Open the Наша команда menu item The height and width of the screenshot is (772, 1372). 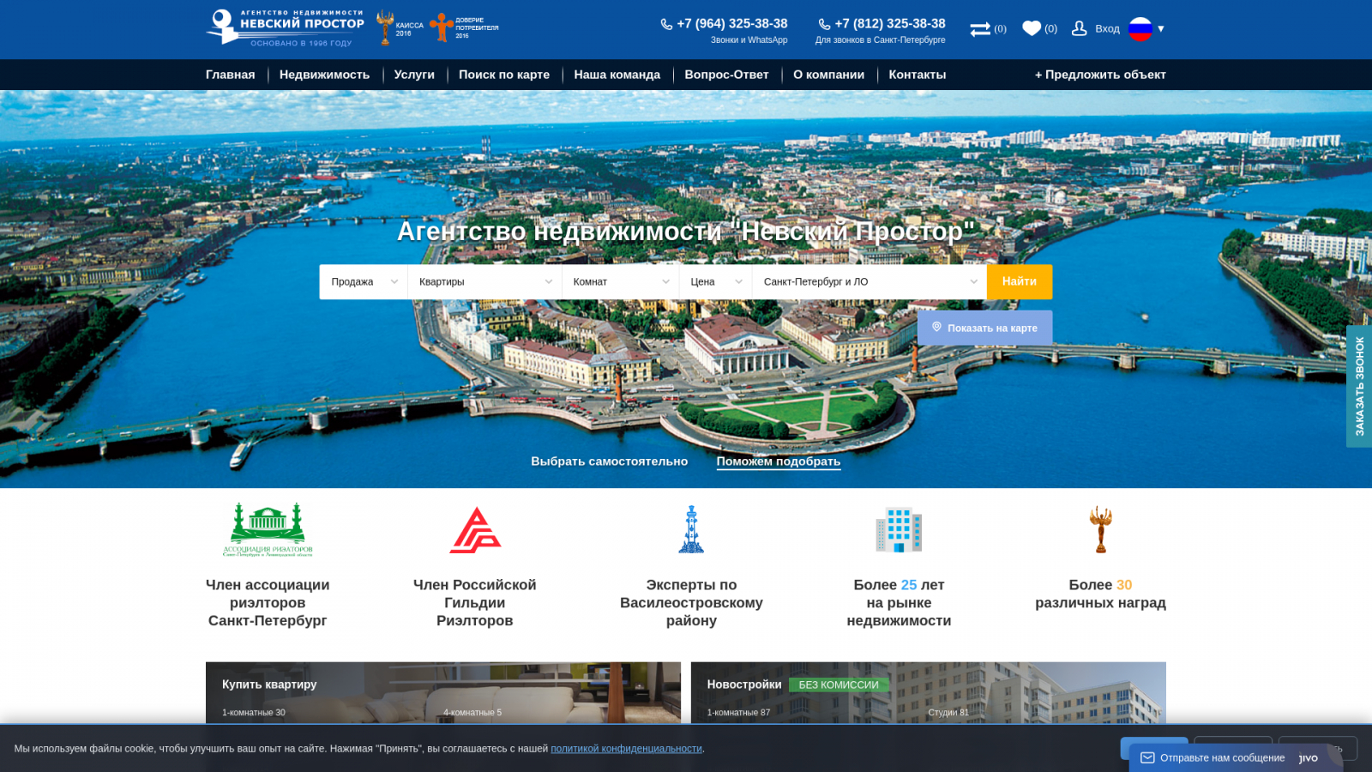pyautogui.click(x=617, y=75)
